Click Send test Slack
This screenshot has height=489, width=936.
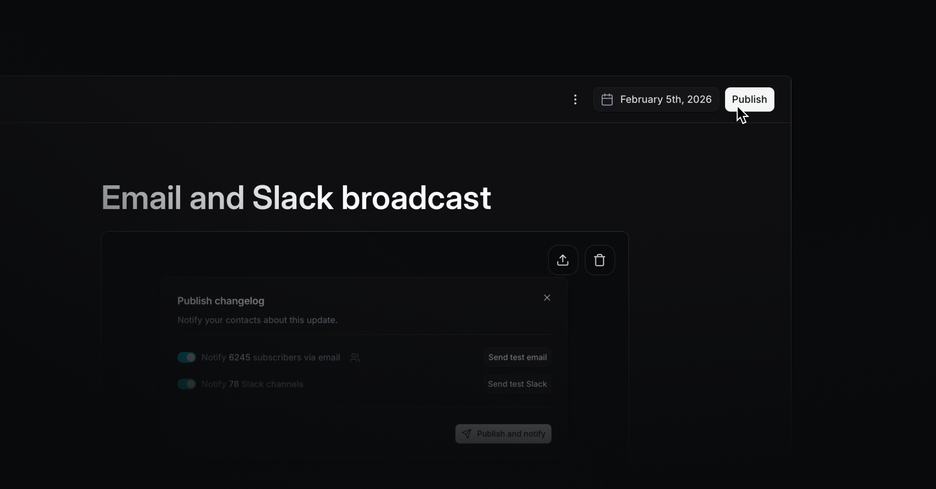tap(517, 384)
